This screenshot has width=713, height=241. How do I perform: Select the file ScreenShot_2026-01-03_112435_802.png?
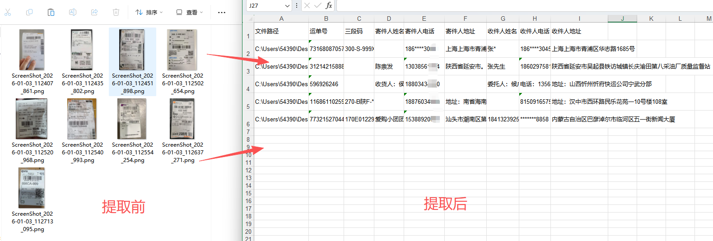pos(83,62)
